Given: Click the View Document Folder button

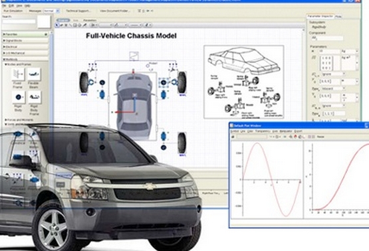Looking at the screenshot, I should (115, 11).
